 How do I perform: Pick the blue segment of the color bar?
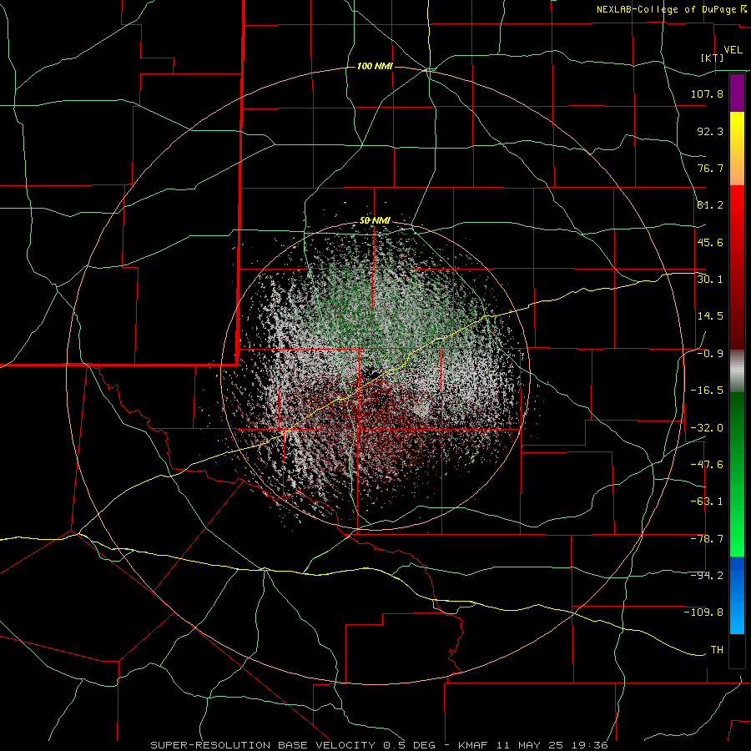737,595
